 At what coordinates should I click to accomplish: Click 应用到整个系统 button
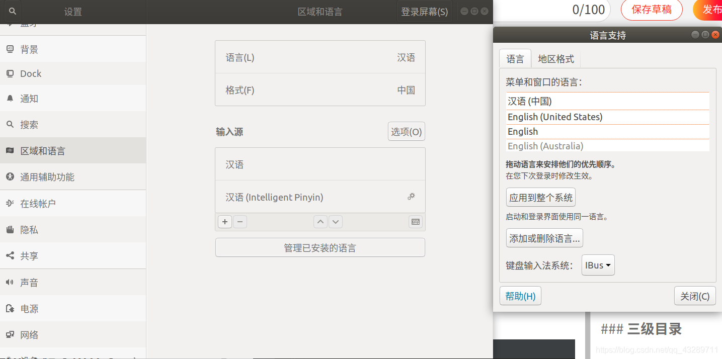540,197
